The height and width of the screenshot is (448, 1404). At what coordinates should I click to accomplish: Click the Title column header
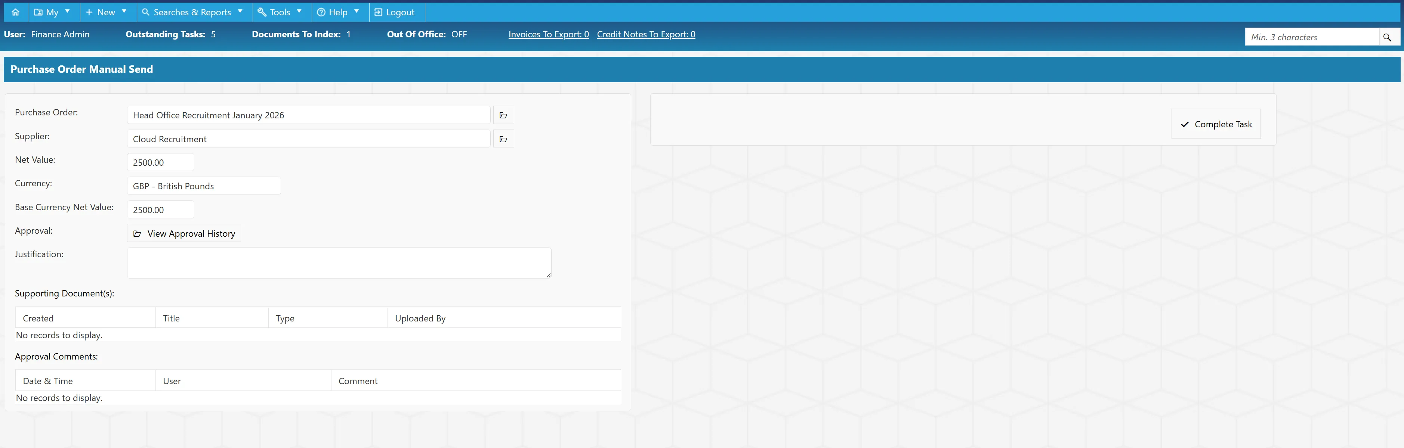point(212,318)
